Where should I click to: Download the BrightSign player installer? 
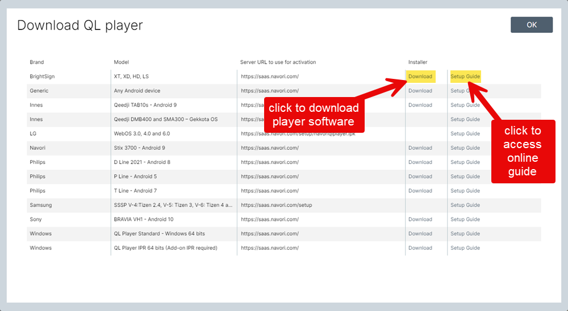coord(420,77)
